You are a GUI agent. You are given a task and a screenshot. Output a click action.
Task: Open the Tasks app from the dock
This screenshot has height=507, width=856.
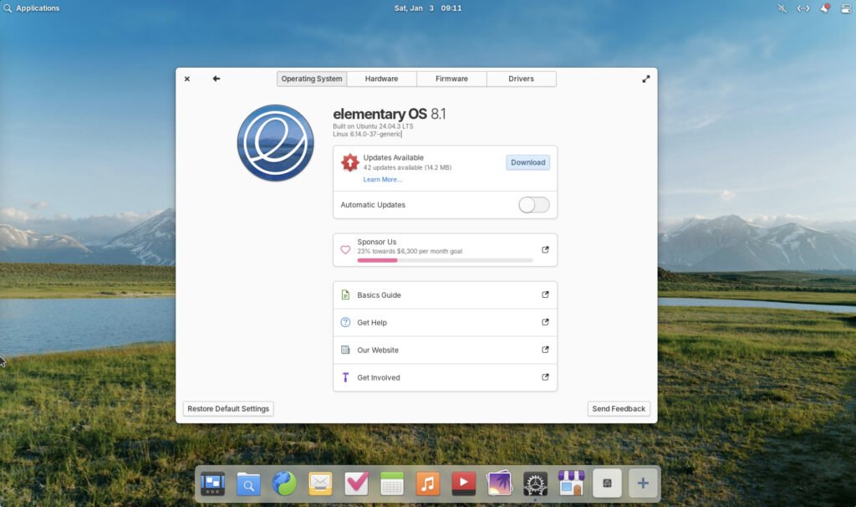[356, 483]
